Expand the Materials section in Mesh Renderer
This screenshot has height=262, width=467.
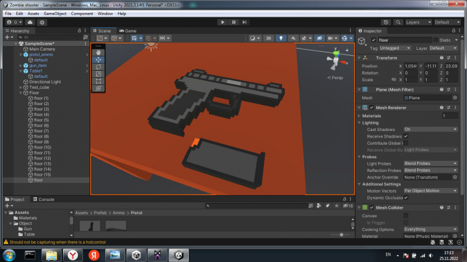(359, 116)
